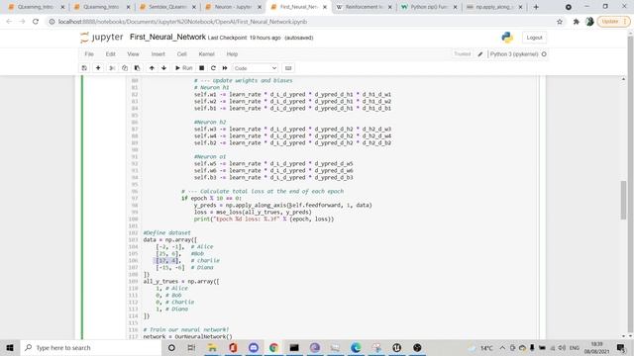Click the pencil edit mode icon
The width and height of the screenshot is (634, 356).
(479, 54)
